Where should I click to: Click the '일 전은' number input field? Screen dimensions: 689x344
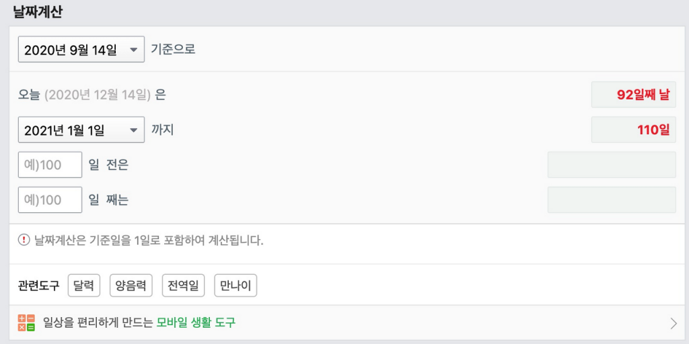pyautogui.click(x=50, y=165)
